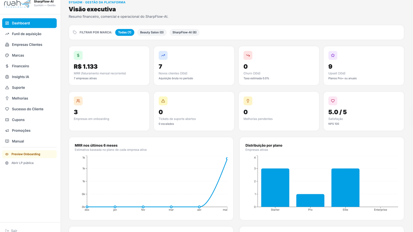Click the NPS 100 text
Image resolution: width=413 pixels, height=232 pixels.
[x=334, y=124]
